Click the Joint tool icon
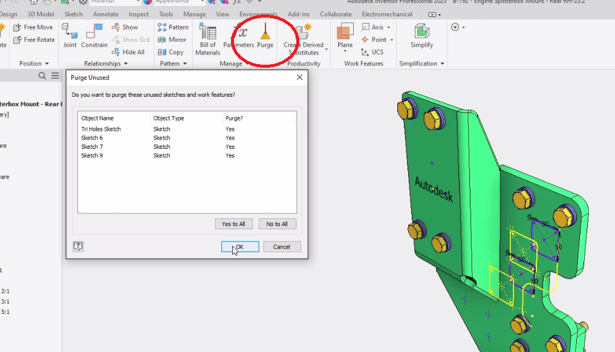The height and width of the screenshot is (352, 615). (70, 31)
